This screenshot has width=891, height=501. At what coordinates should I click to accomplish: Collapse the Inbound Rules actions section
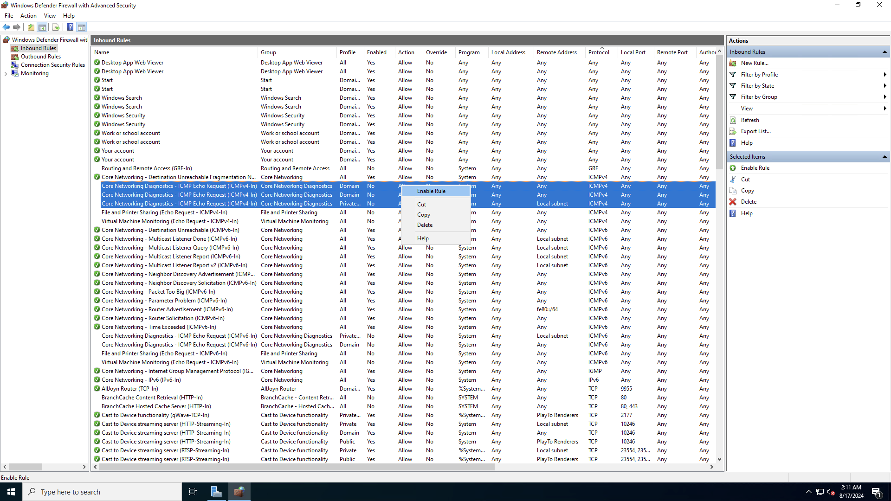[885, 52]
